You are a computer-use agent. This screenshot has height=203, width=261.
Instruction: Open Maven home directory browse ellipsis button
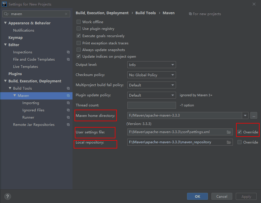coord(254,115)
